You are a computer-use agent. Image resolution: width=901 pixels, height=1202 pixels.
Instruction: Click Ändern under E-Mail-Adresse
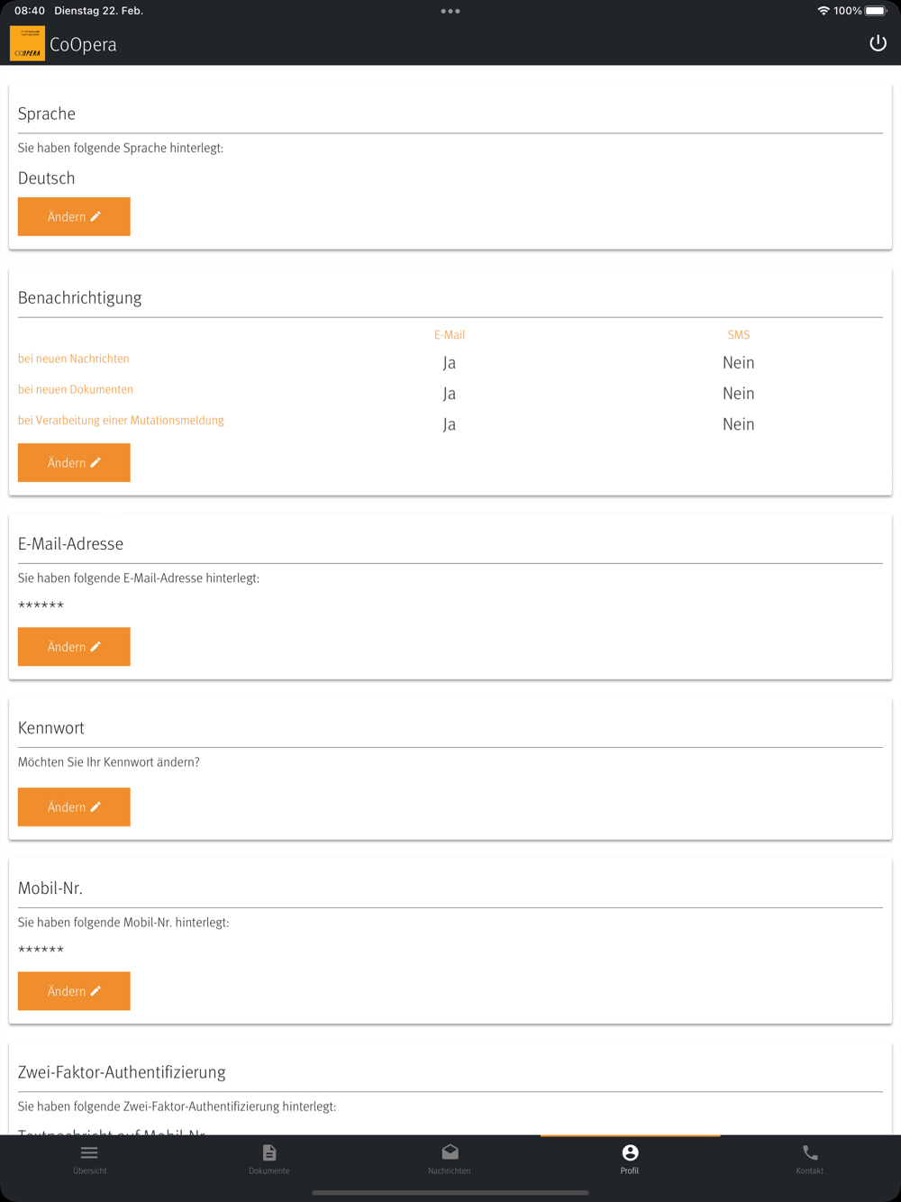[x=74, y=646]
